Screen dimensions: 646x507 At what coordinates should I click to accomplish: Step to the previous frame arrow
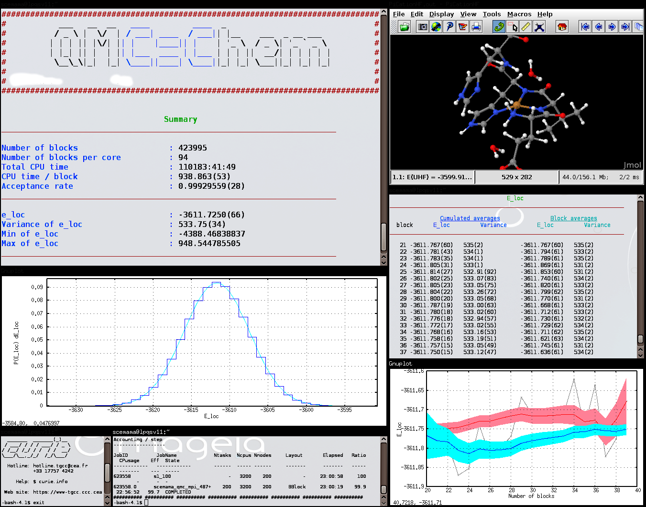[598, 27]
